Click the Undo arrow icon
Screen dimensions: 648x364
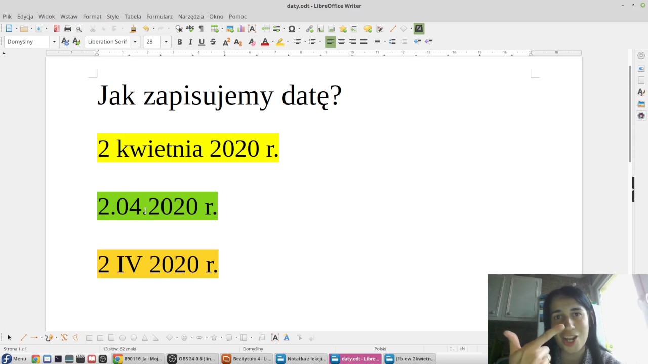pyautogui.click(x=146, y=29)
